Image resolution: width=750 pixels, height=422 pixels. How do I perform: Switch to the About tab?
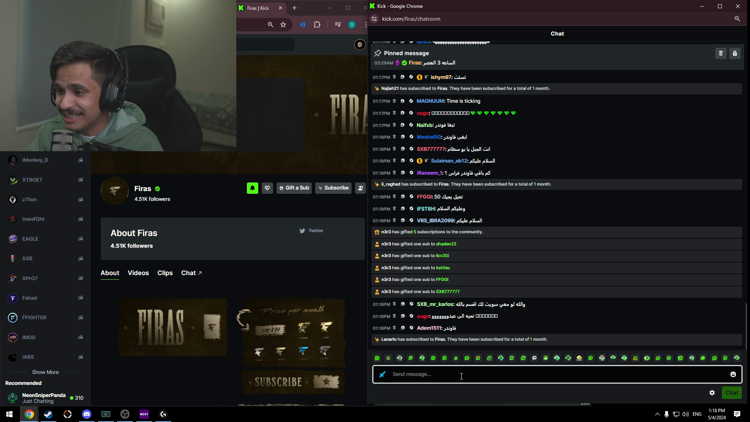tap(110, 273)
